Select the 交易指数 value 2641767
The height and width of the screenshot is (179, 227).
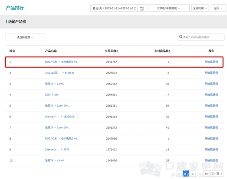point(111,62)
